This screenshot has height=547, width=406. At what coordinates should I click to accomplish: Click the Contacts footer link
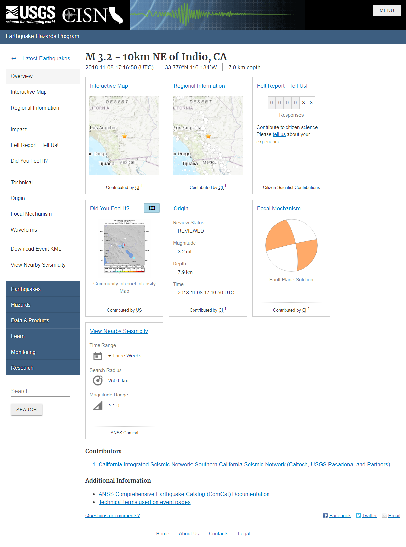click(218, 534)
